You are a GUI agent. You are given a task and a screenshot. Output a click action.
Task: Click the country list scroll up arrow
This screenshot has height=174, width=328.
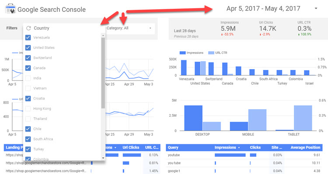click(103, 36)
